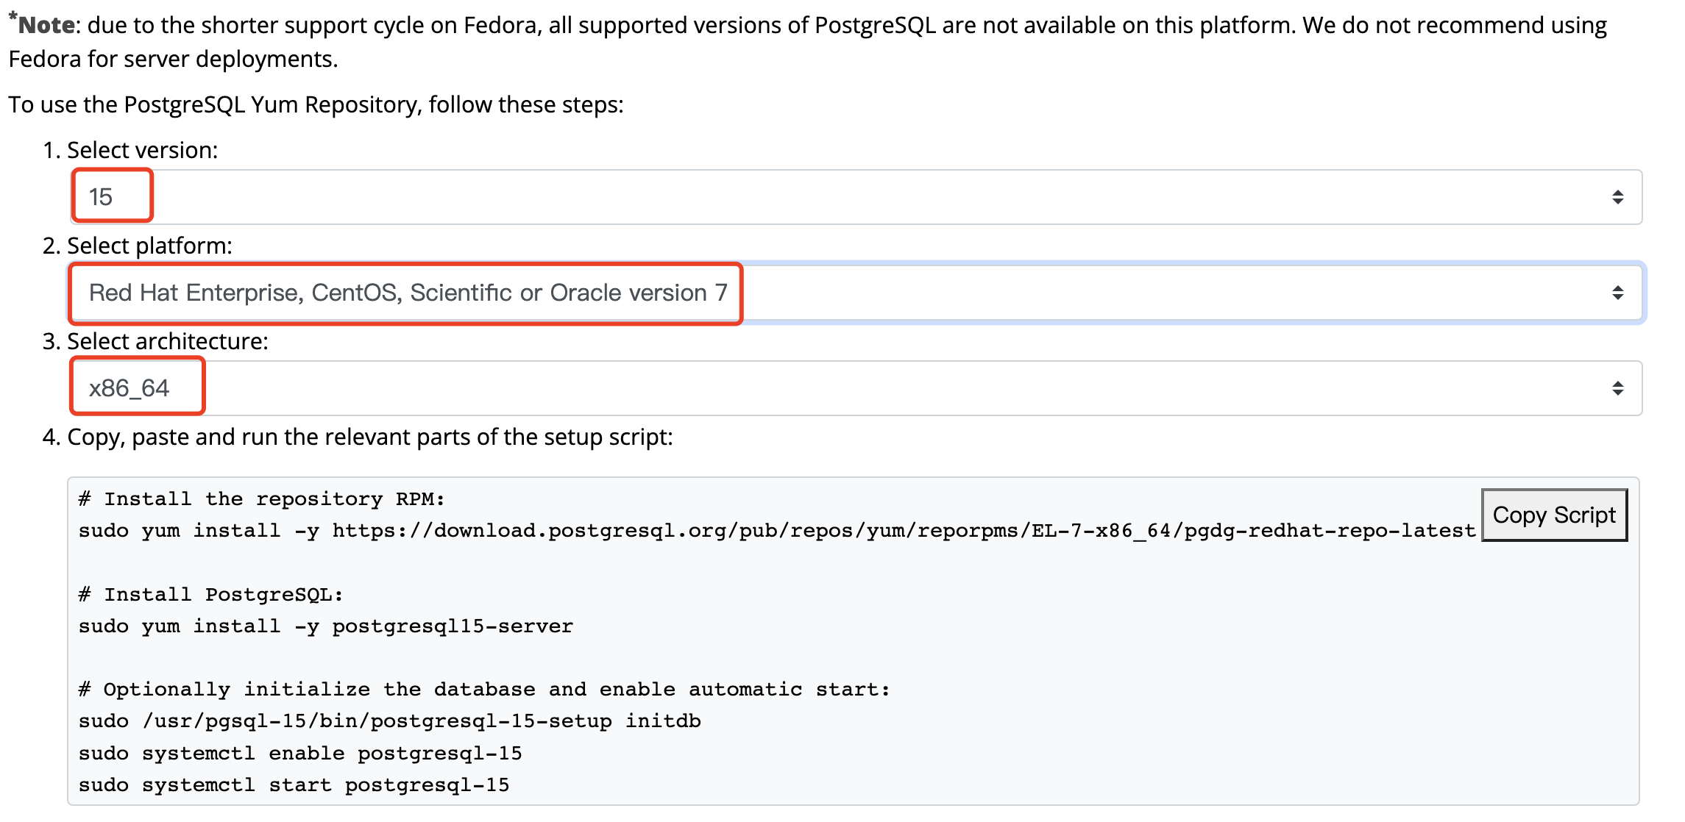The height and width of the screenshot is (822, 1685).
Task: Click the systemctl start postgresql-15 line
Action: [x=294, y=785]
